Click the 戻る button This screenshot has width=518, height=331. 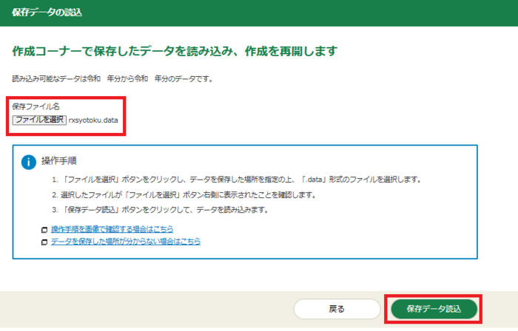click(x=337, y=309)
